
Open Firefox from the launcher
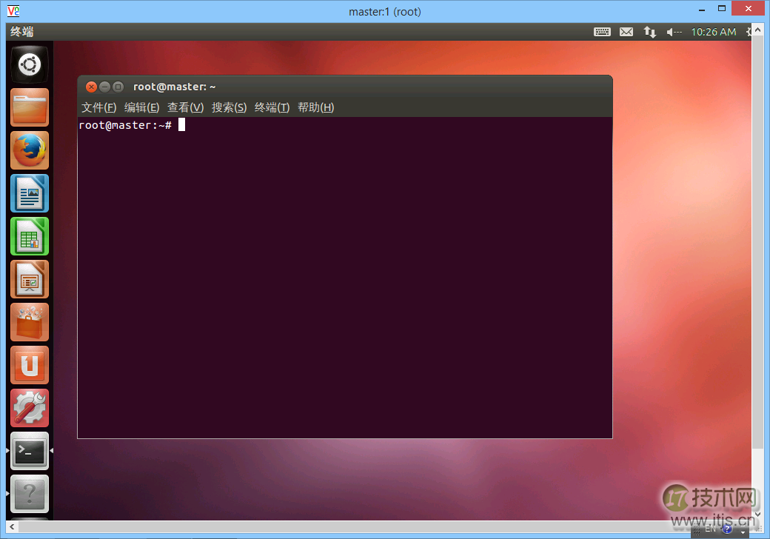(x=30, y=150)
